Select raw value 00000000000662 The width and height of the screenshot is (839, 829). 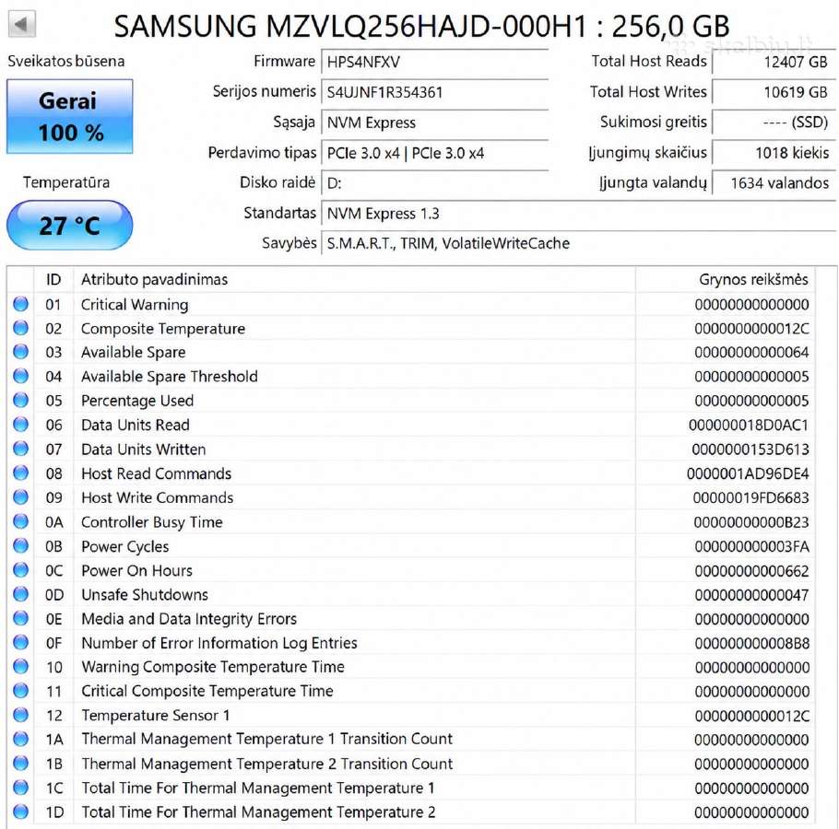point(751,571)
